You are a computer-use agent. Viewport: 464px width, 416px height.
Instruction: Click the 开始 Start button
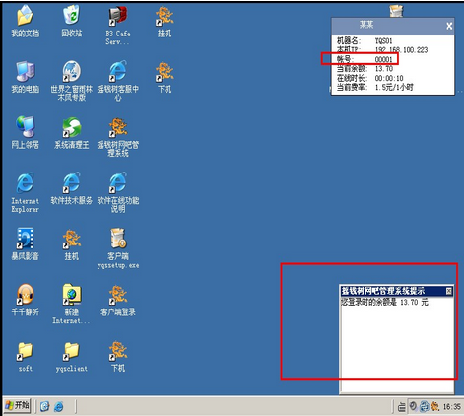17,406
